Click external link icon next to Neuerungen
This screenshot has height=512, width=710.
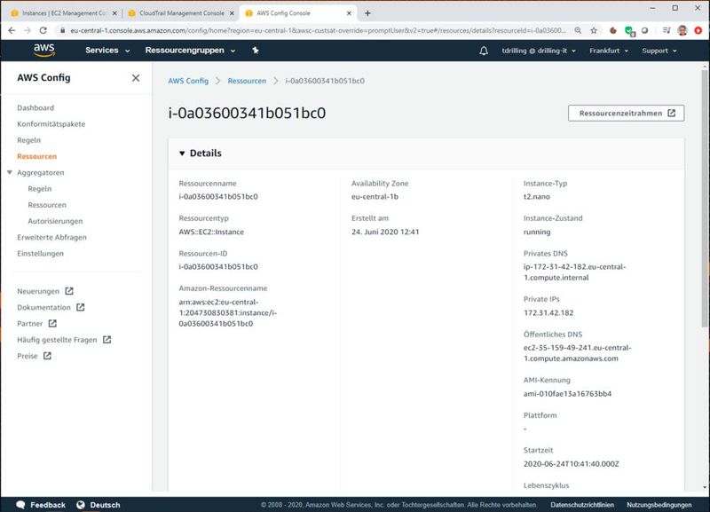pos(69,291)
